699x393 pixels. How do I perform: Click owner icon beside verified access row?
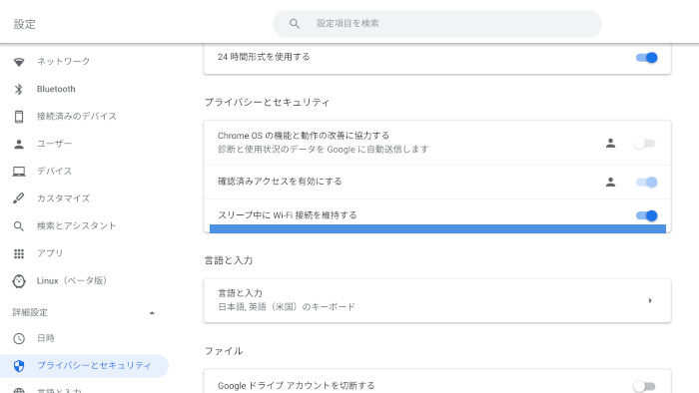[x=611, y=182]
